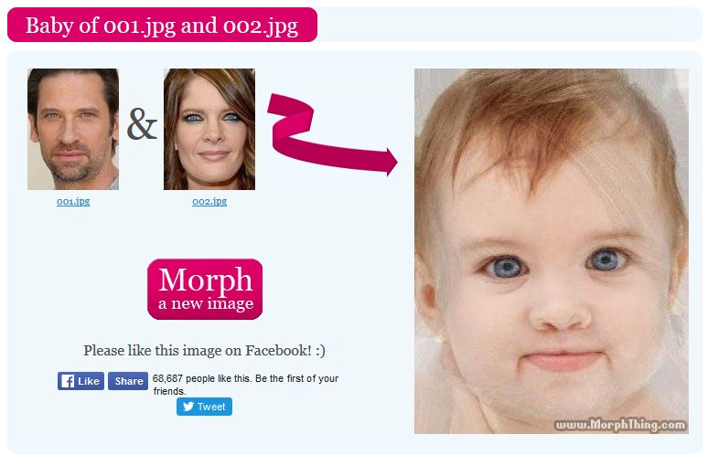Select the 002.jpg woman face thumbnail
The width and height of the screenshot is (718, 455).
[209, 129]
